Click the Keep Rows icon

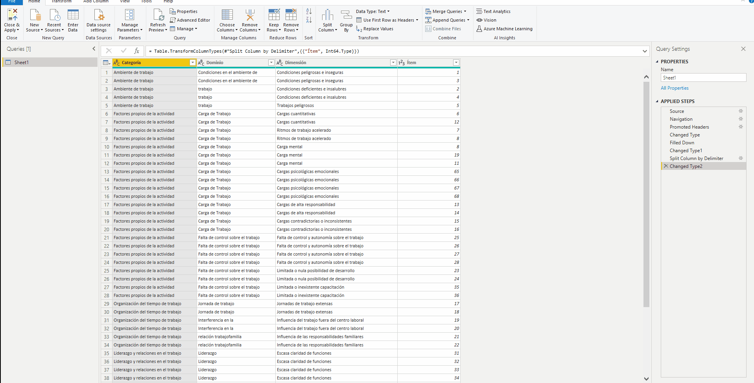point(274,15)
